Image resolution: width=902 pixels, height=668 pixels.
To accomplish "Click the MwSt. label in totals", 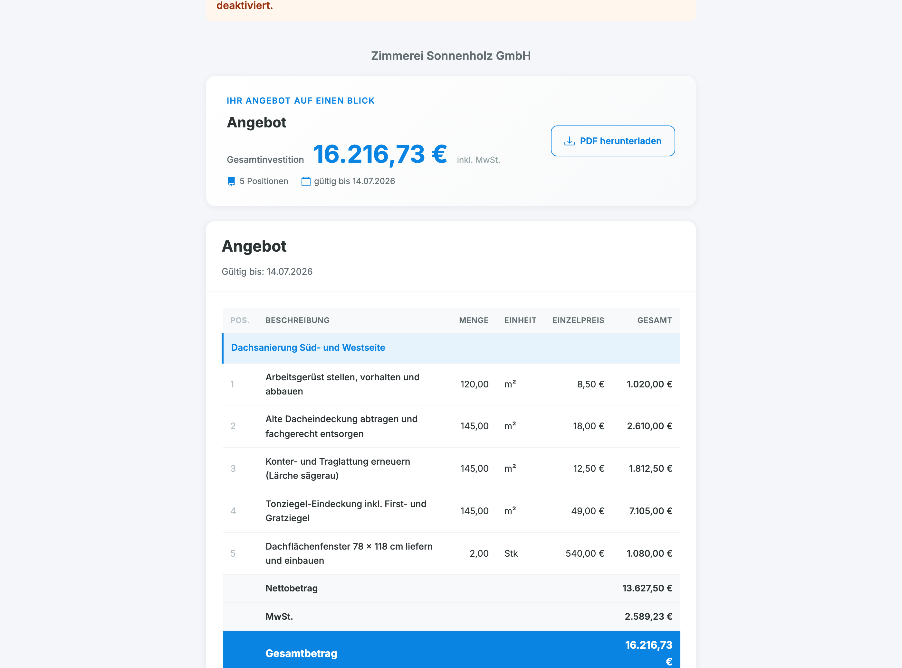I will tap(279, 616).
